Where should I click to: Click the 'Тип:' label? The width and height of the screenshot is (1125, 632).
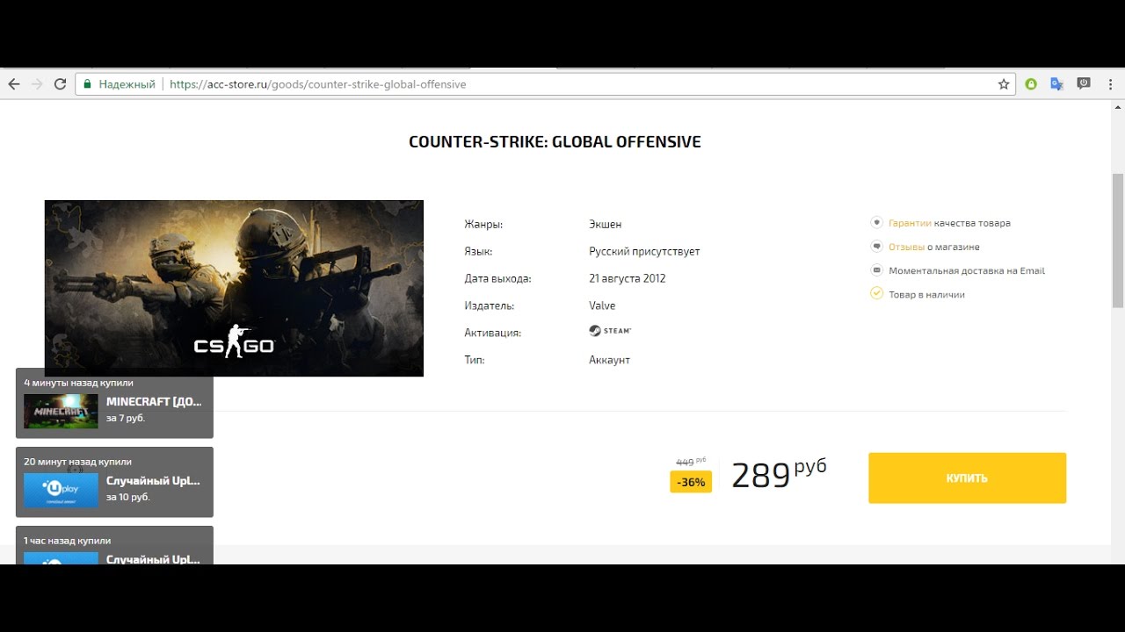tap(474, 360)
